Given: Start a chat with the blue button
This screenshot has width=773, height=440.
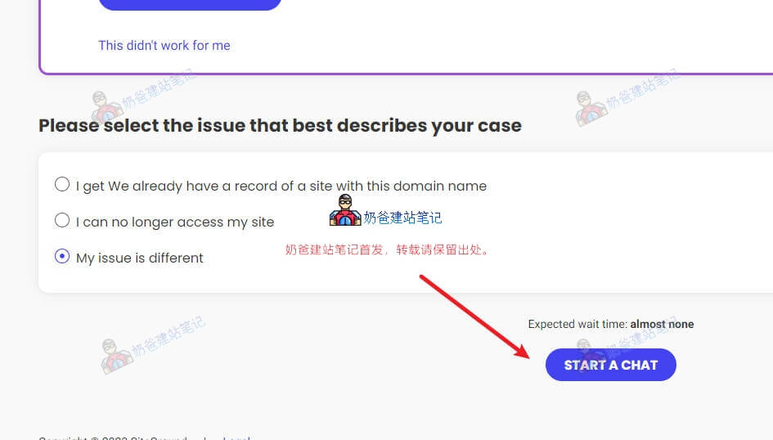Looking at the screenshot, I should pyautogui.click(x=611, y=365).
